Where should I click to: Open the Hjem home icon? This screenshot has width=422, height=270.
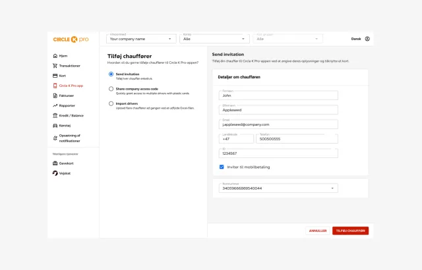coord(55,56)
